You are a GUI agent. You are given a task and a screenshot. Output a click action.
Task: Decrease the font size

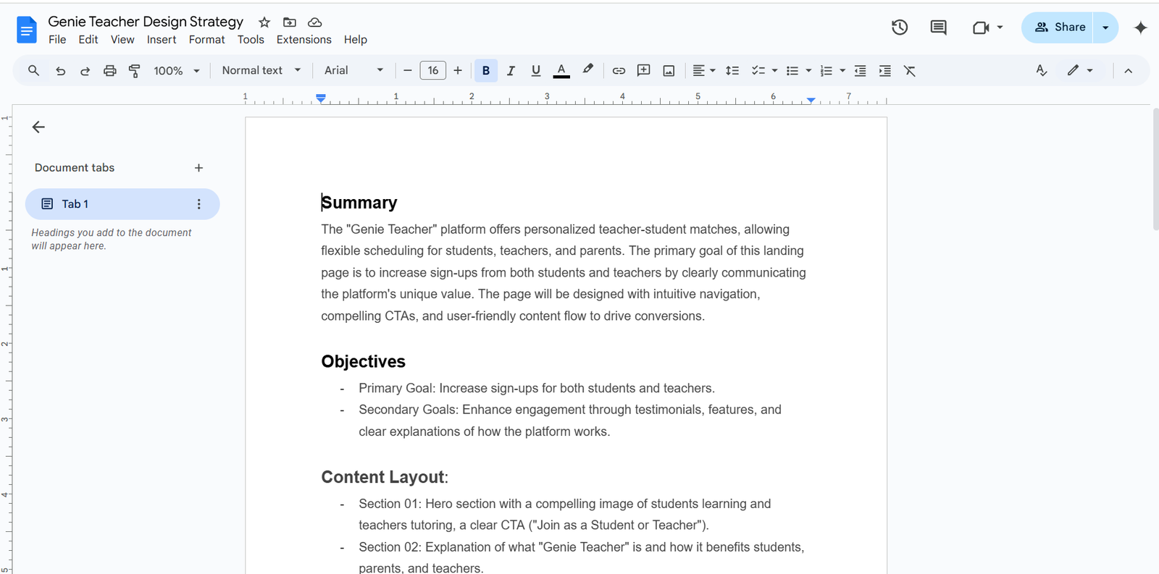(x=408, y=70)
